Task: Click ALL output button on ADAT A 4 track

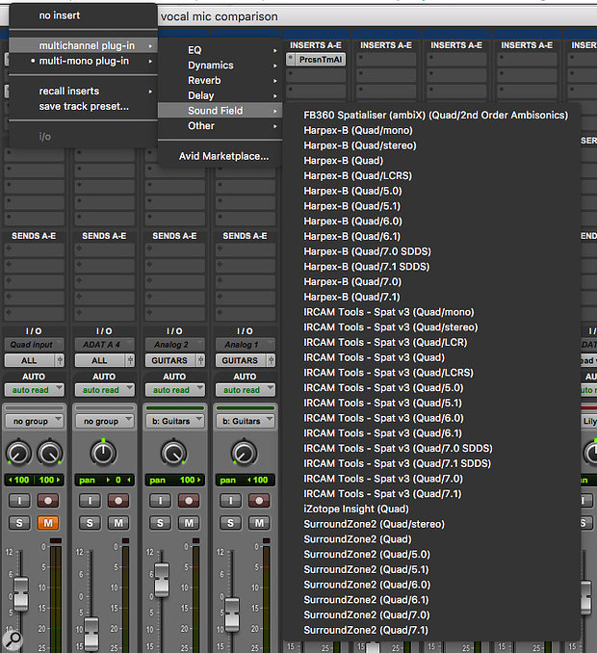Action: 99,360
